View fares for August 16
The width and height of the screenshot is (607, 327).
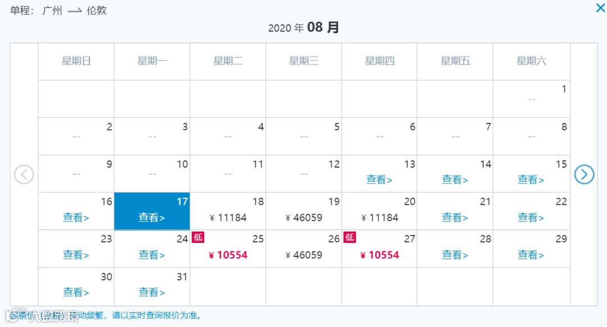pyautogui.click(x=76, y=218)
